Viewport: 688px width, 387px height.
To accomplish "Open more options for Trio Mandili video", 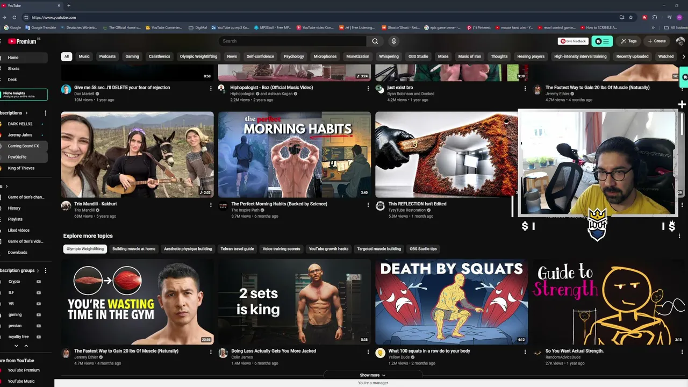I will click(211, 205).
